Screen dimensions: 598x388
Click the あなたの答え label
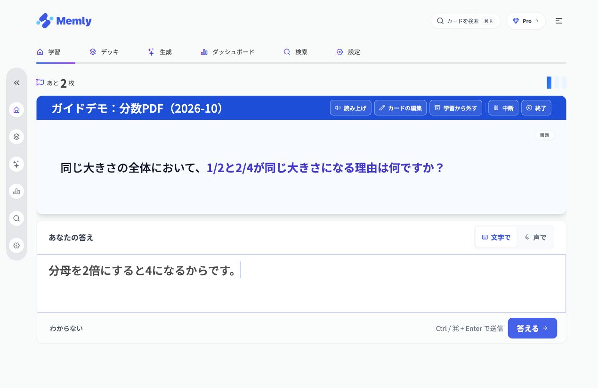tap(71, 237)
